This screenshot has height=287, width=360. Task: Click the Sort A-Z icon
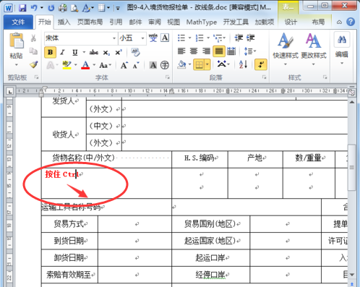pyautogui.click(x=243, y=64)
